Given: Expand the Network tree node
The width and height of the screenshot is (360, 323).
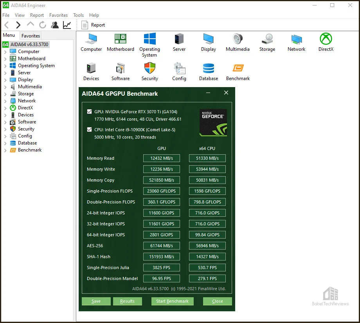Looking at the screenshot, I should [x=5, y=101].
